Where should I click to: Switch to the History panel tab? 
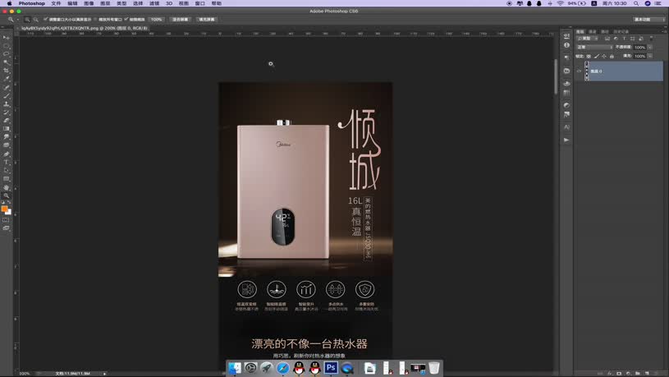tap(621, 31)
